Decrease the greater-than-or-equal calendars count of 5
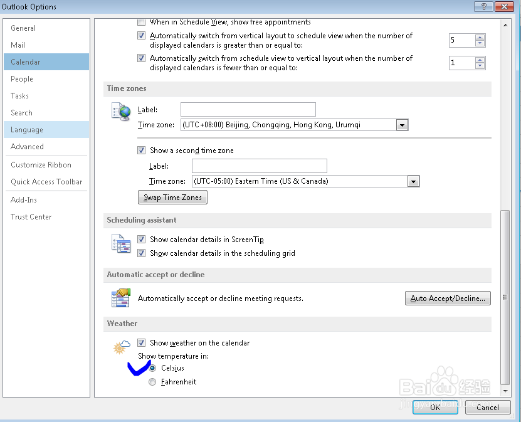 pos(480,43)
